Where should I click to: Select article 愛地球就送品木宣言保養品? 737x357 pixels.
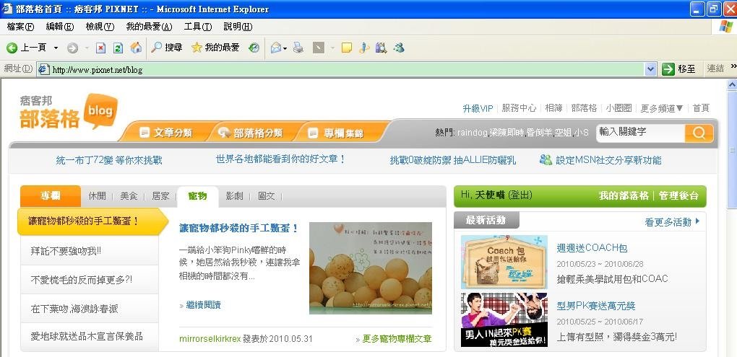pos(90,337)
